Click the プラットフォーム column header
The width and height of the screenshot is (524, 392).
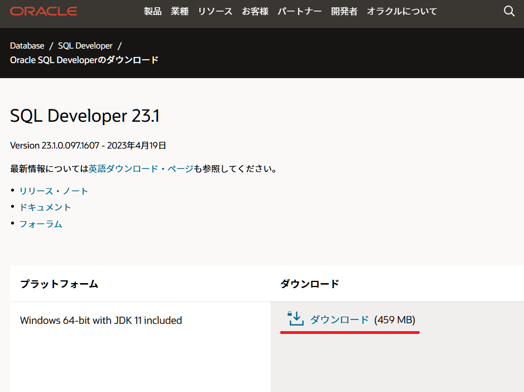59,284
